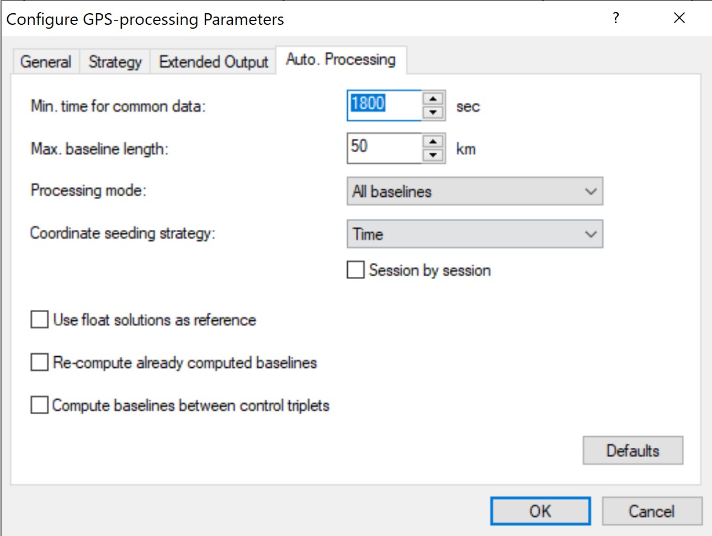Toggle Re-compute already computed baselines

tap(40, 362)
